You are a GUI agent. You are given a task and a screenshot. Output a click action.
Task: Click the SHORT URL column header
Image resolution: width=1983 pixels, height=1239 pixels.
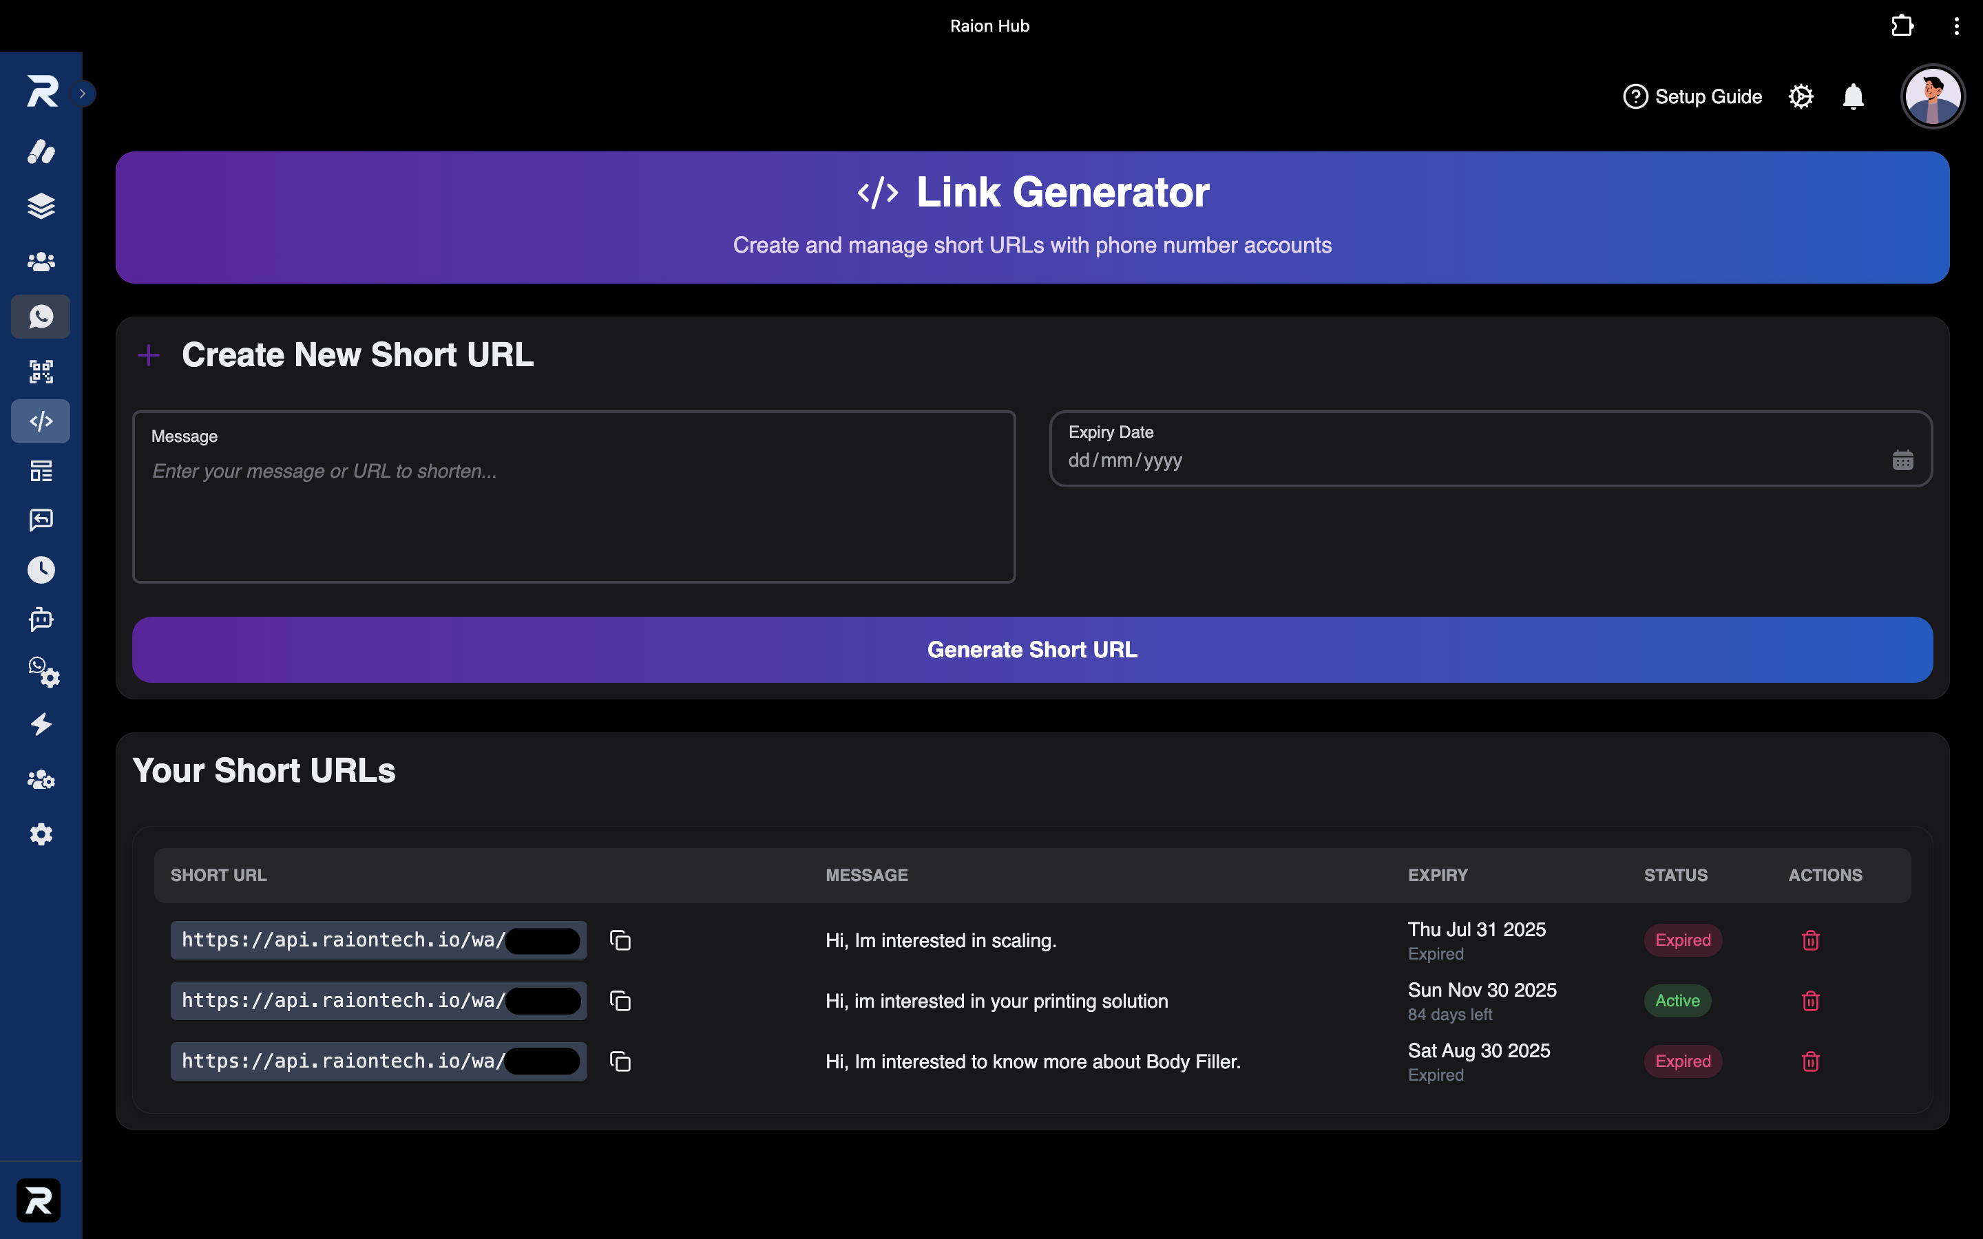(x=219, y=875)
